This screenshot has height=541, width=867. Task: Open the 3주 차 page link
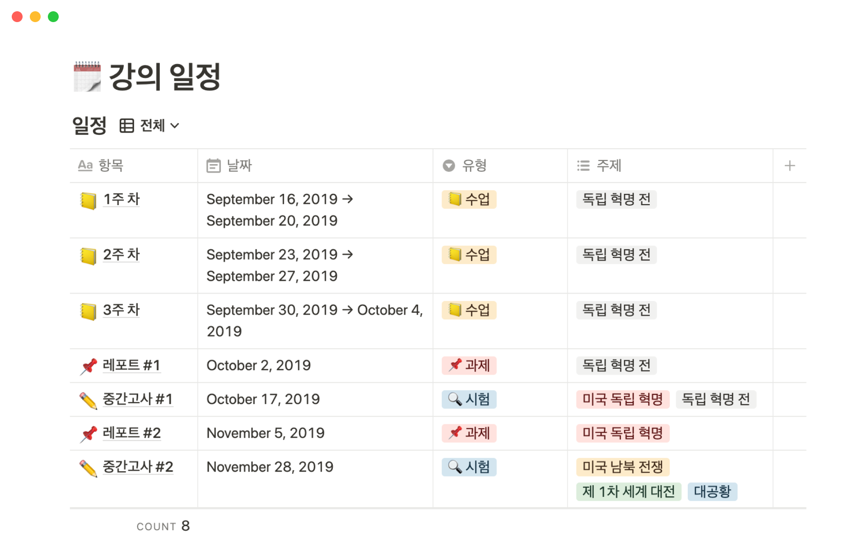tap(121, 310)
